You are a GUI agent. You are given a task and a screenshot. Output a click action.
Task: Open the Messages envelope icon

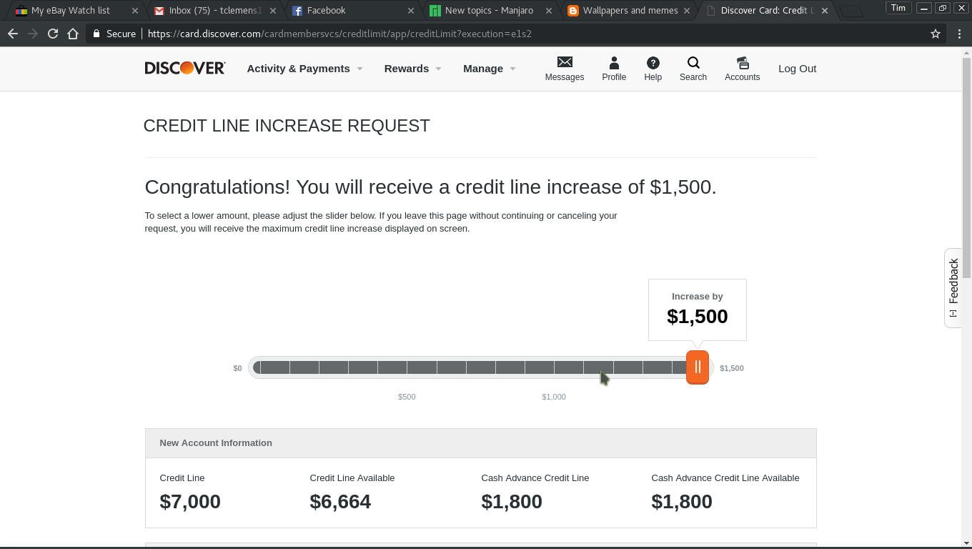[x=565, y=63]
